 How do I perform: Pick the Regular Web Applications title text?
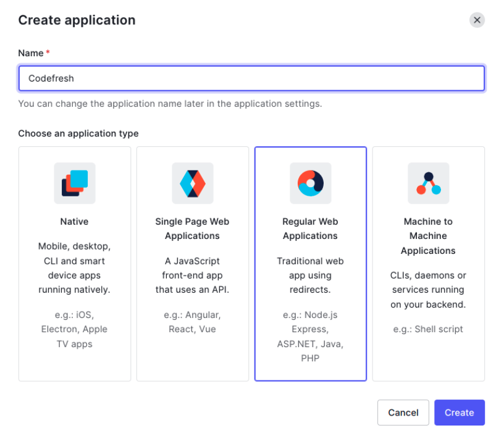(x=310, y=228)
